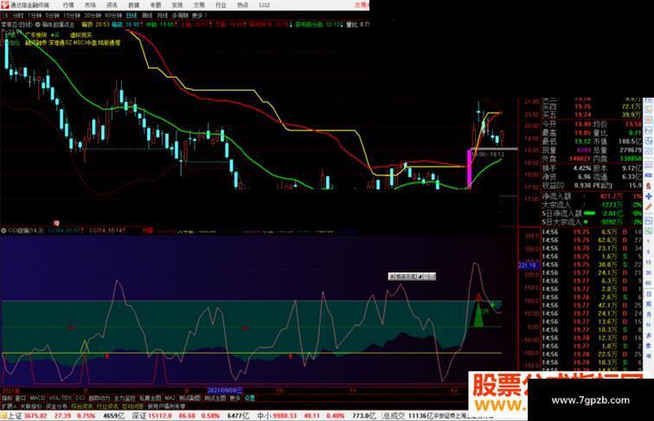Screen dimensions: 654x421
Task: Switch chart to 1分钟 period
Action: coord(35,16)
